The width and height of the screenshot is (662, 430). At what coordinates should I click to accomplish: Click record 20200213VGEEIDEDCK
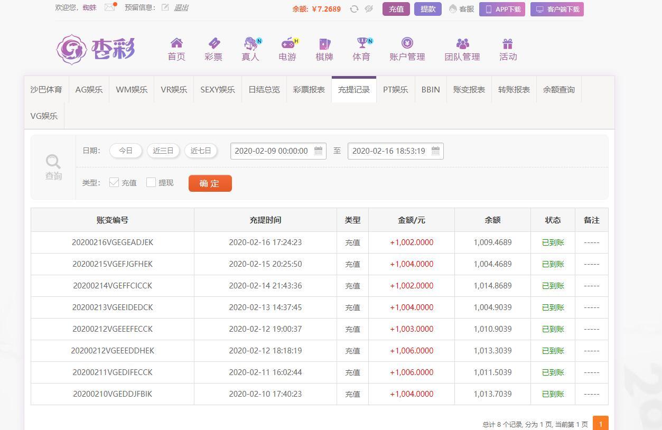point(113,307)
